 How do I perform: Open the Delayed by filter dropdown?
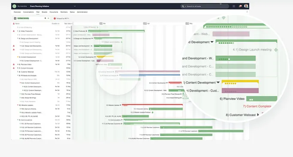[62, 18]
